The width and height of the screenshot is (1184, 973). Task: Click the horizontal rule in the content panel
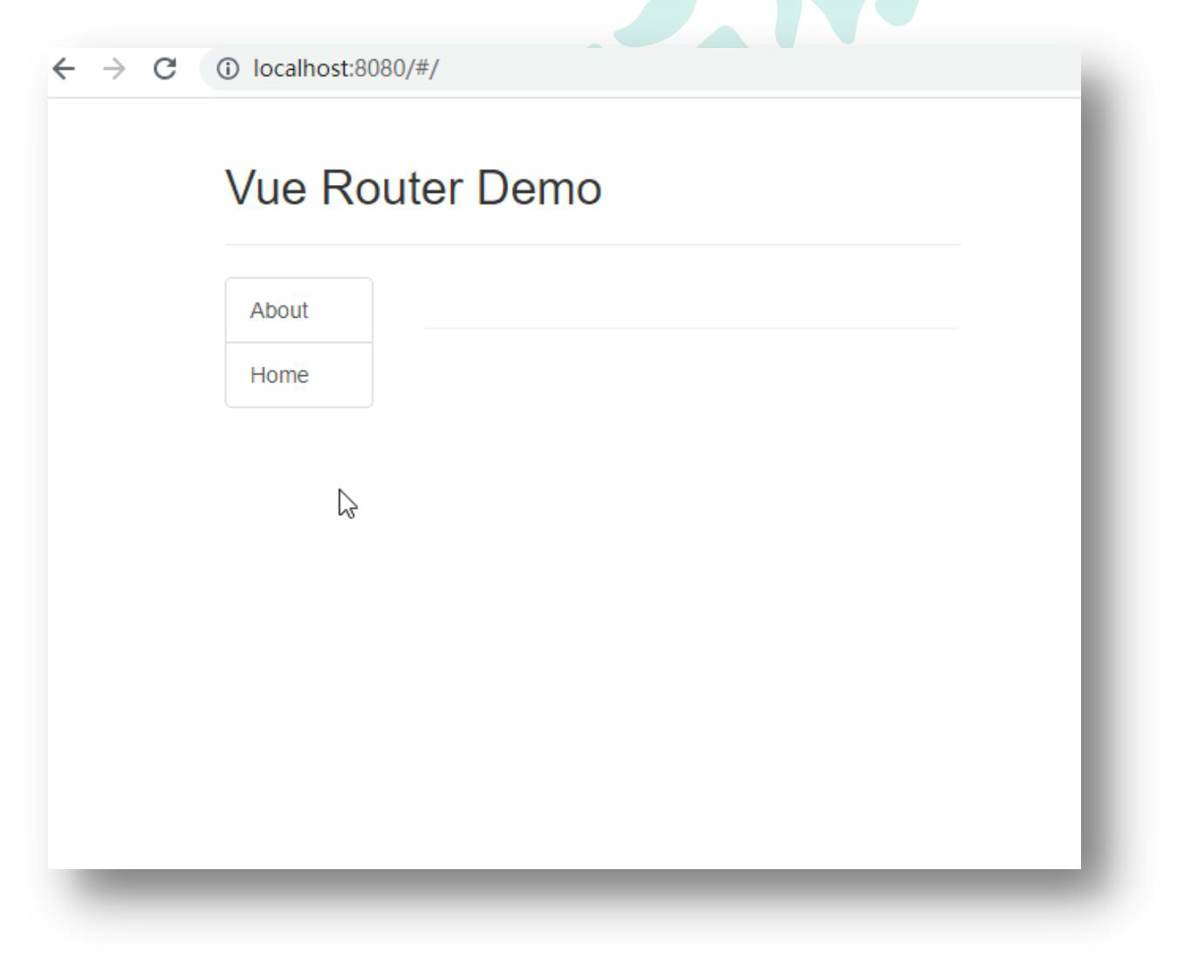(x=690, y=328)
